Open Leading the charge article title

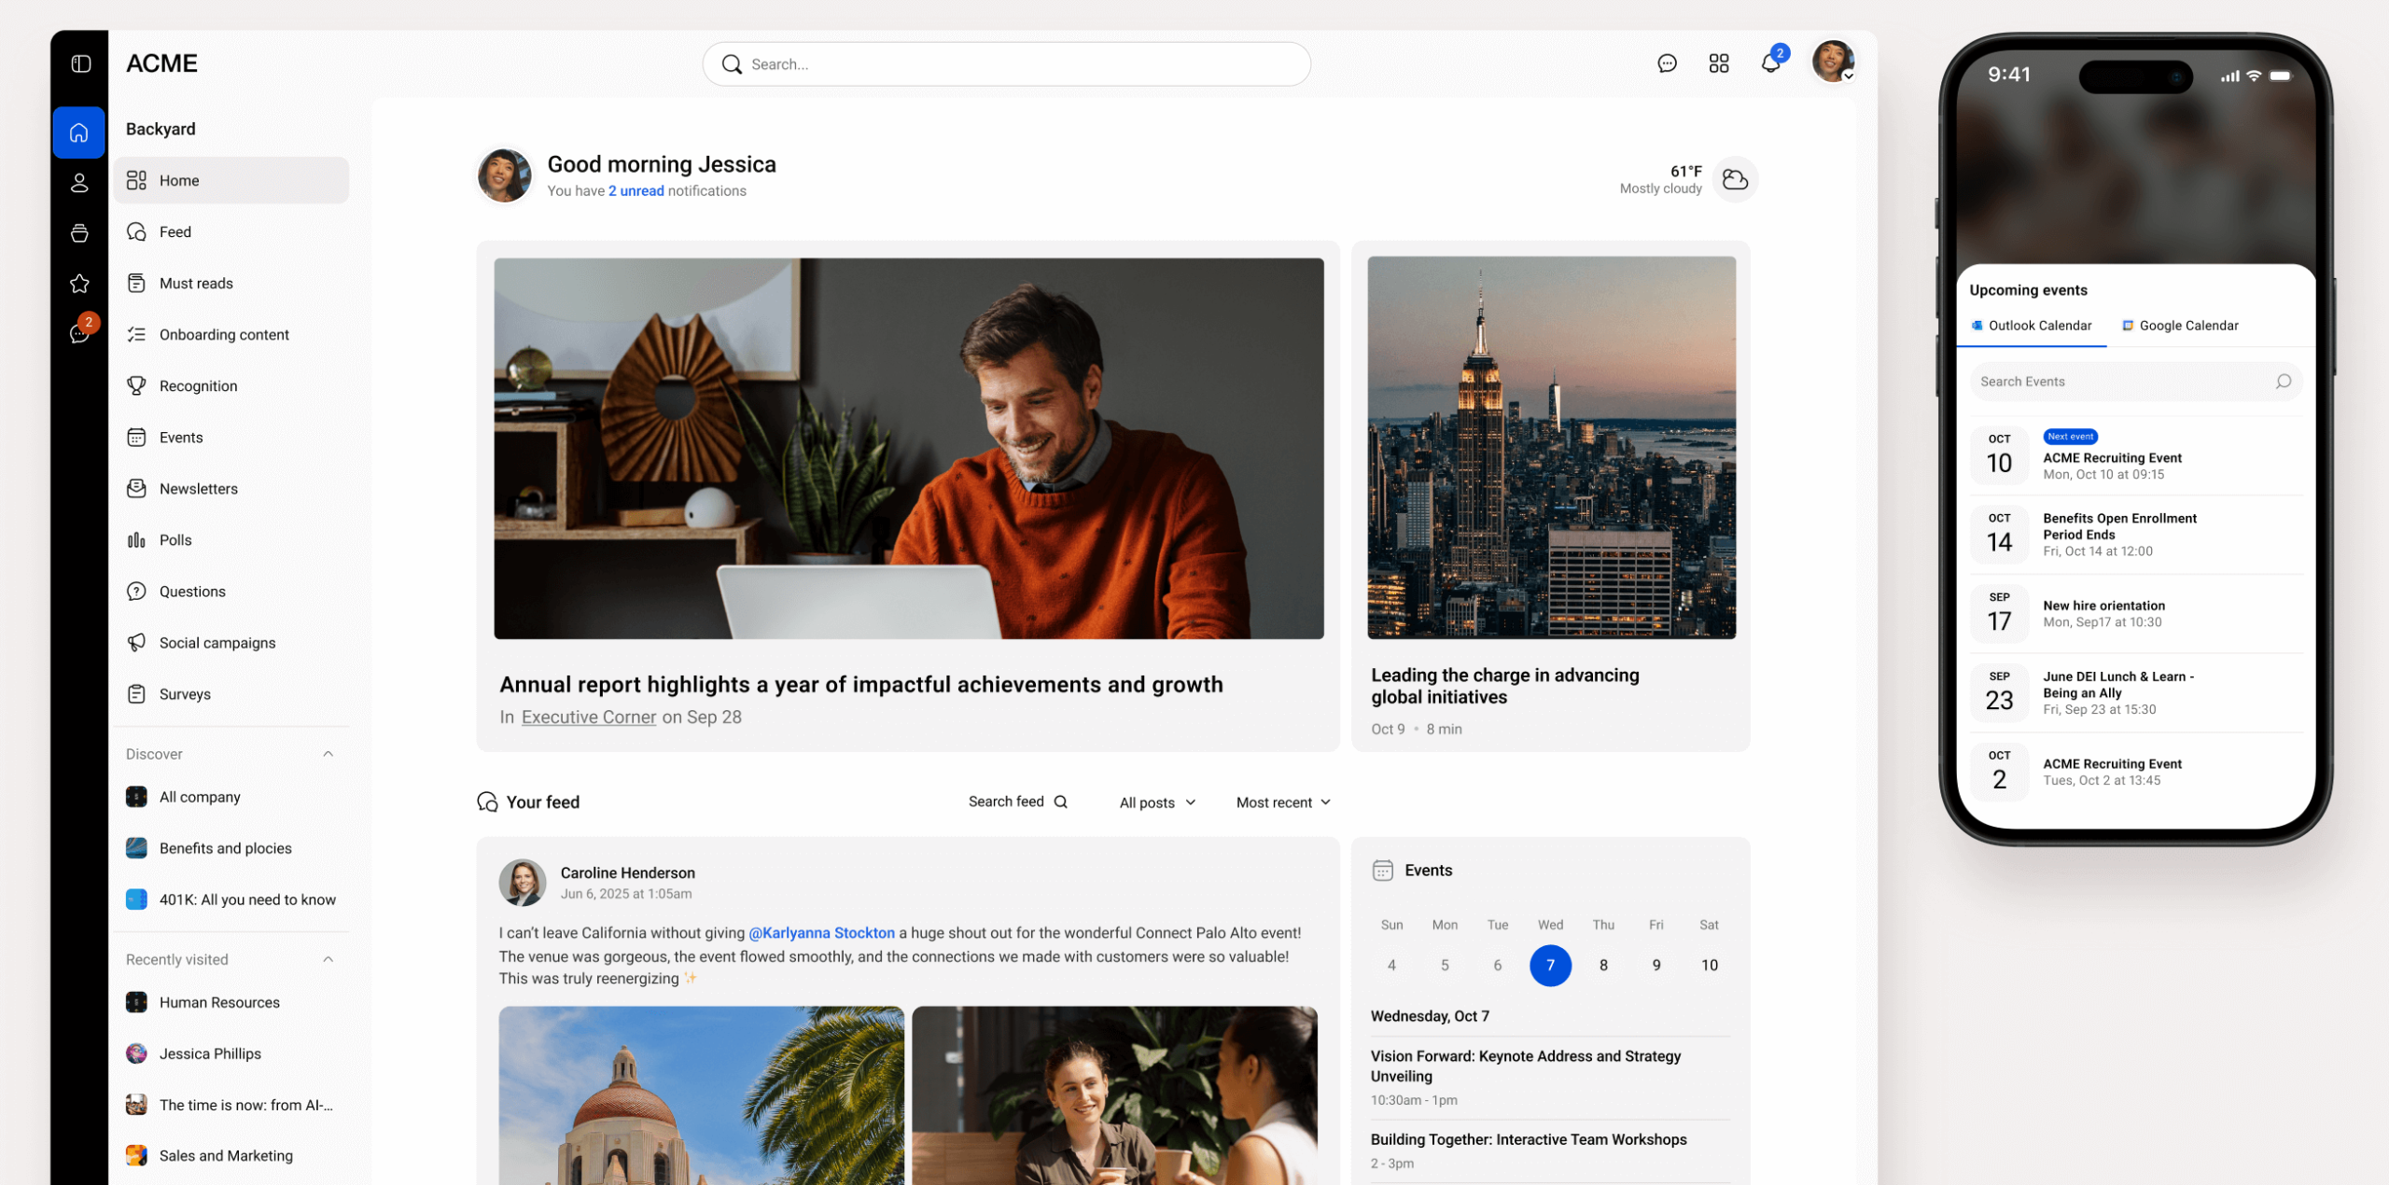click(1504, 686)
